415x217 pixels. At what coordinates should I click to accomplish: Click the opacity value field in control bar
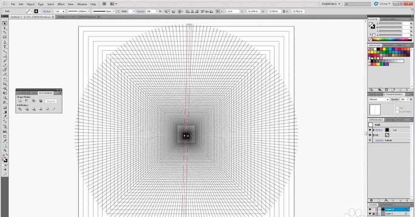click(x=151, y=11)
